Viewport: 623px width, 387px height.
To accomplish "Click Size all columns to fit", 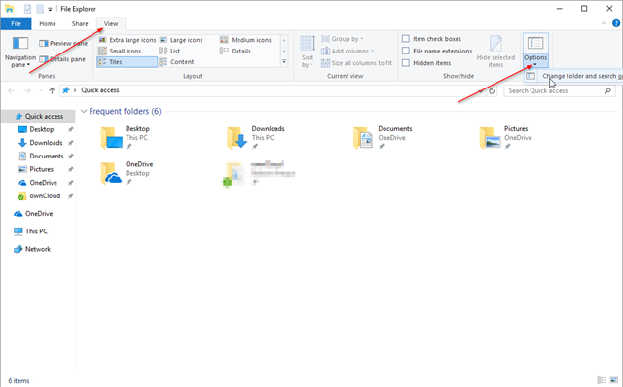I will point(357,63).
